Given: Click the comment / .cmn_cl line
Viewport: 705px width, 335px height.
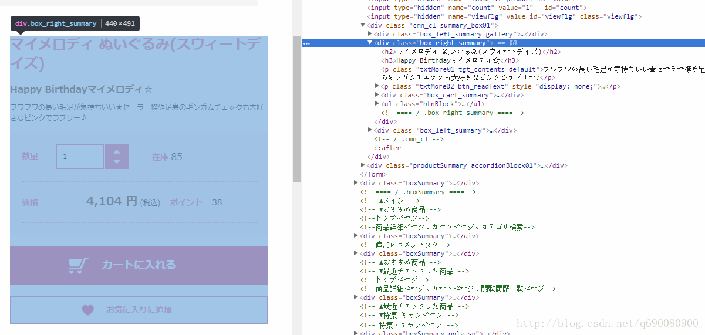Looking at the screenshot, I should [x=409, y=139].
